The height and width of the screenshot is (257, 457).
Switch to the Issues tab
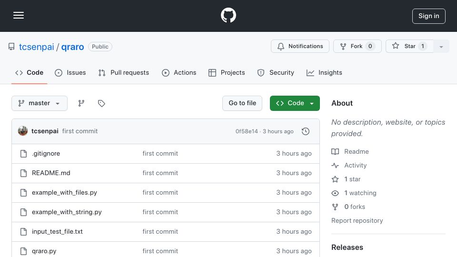pyautogui.click(x=70, y=72)
